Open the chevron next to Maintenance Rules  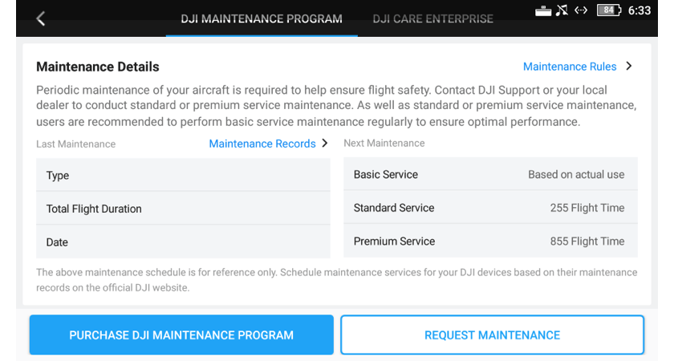[x=629, y=66]
